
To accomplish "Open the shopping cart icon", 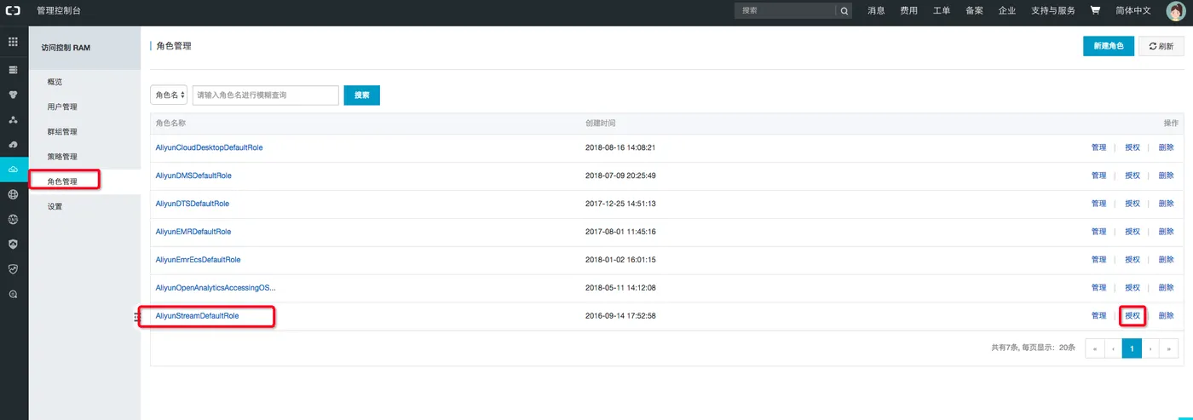I will [1095, 11].
